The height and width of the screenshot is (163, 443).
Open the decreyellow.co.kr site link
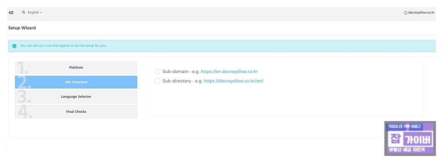pyautogui.click(x=421, y=13)
